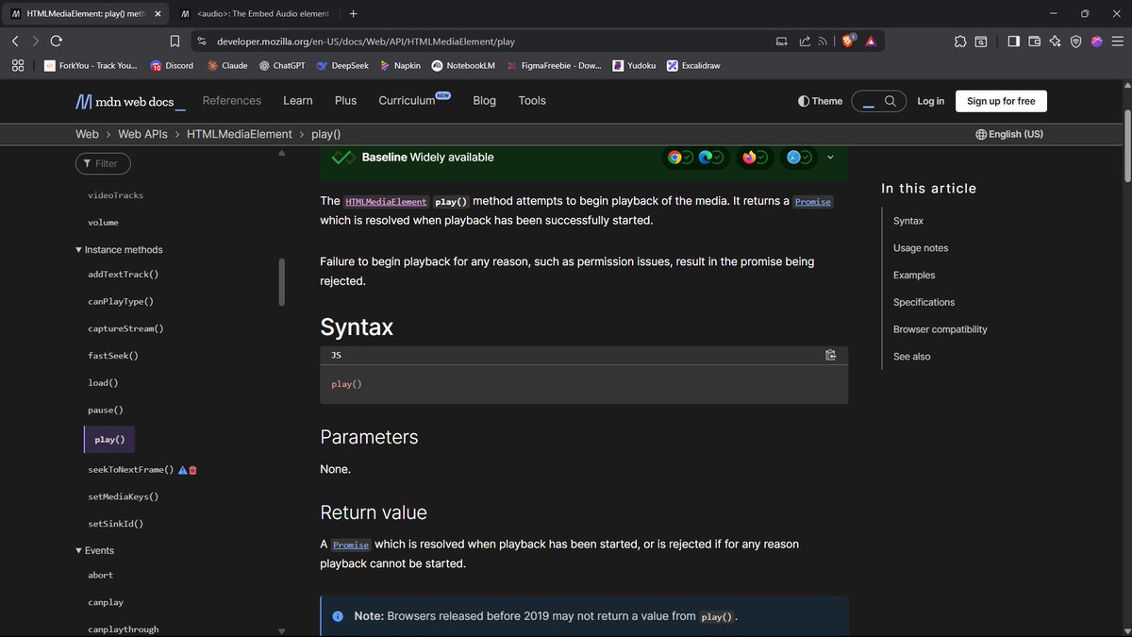1132x637 pixels.
Task: Jump to Browser compatibility in this article
Action: 941,329
